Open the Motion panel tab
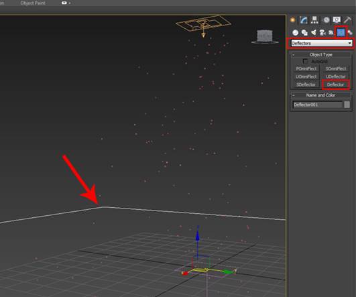The image size is (356, 297). coord(326,20)
